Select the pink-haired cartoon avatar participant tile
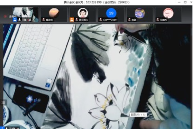This screenshot has width=193, height=129. [168, 15]
